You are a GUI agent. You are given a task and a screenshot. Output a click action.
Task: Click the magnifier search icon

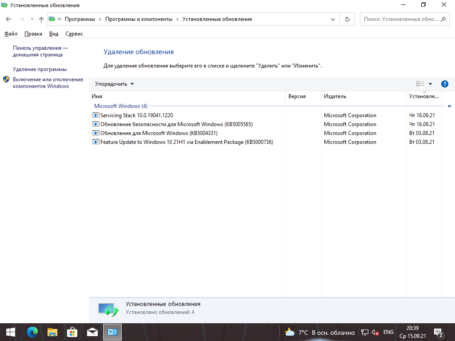tap(443, 20)
